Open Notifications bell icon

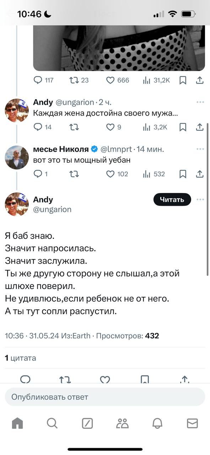157,423
